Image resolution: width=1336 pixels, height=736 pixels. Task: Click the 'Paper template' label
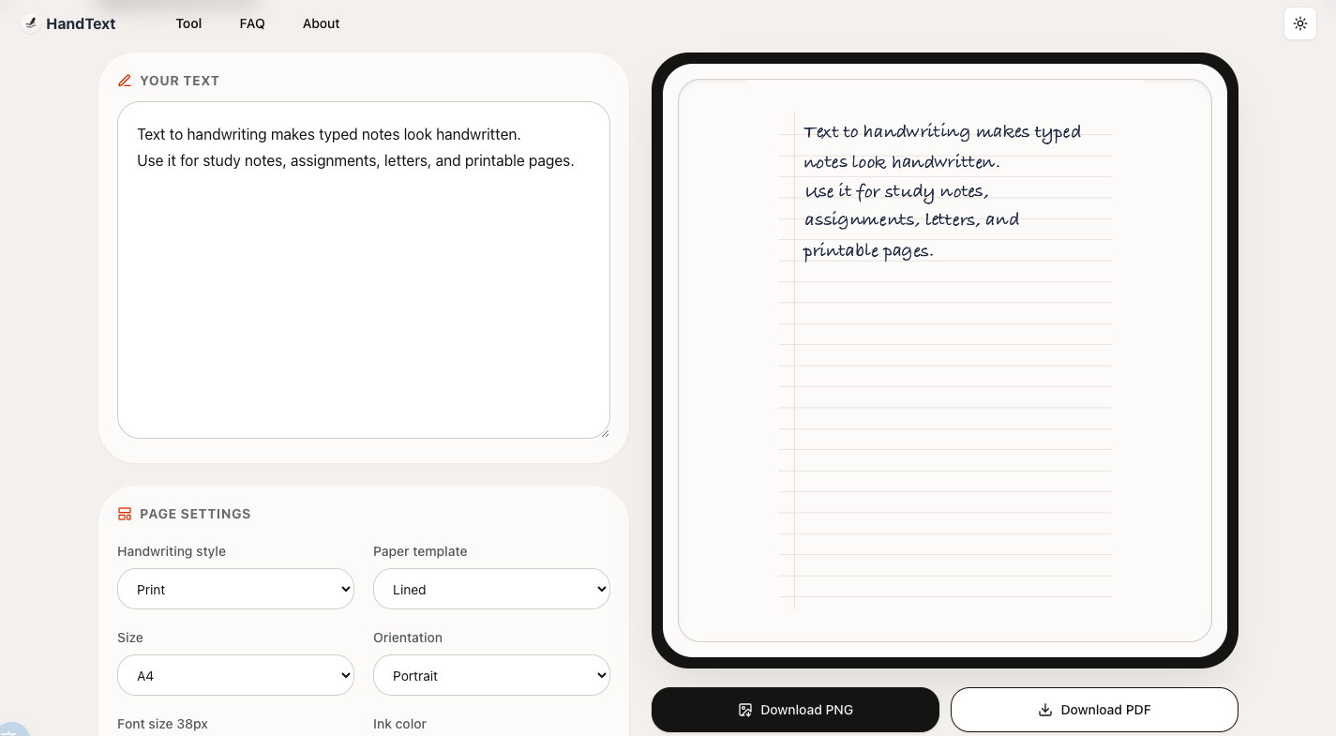point(420,551)
